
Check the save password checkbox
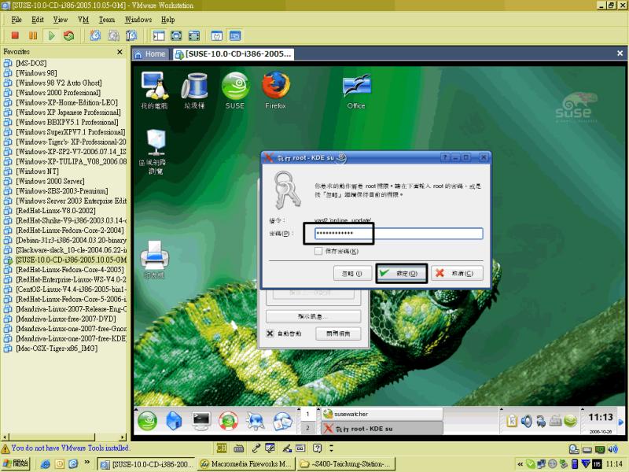tap(318, 251)
